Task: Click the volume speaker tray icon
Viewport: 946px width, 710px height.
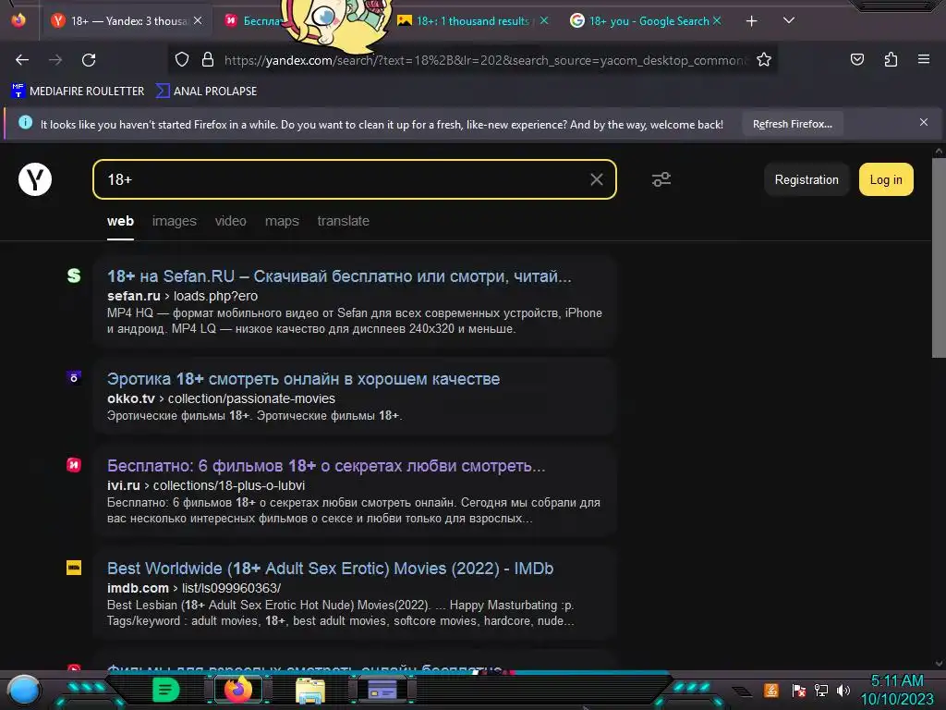Action: 843,690
